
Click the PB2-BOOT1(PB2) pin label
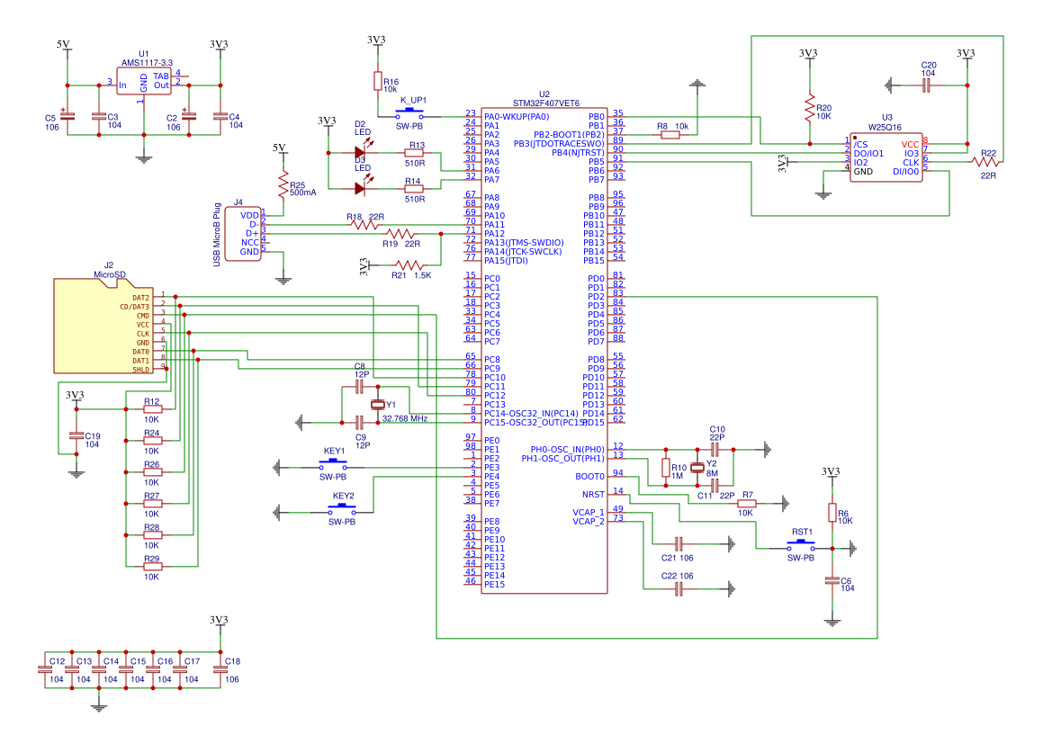569,135
